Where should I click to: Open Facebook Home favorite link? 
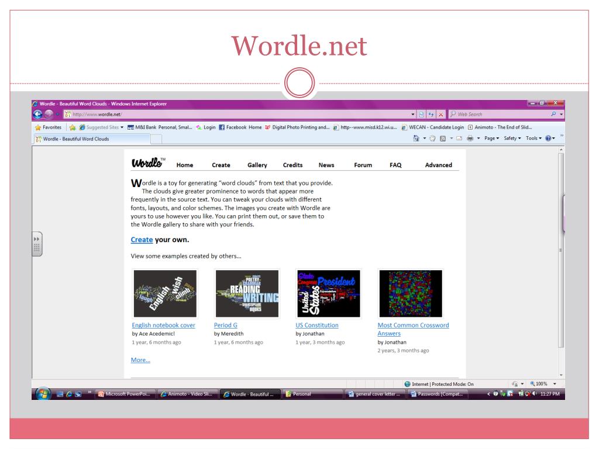[240, 127]
